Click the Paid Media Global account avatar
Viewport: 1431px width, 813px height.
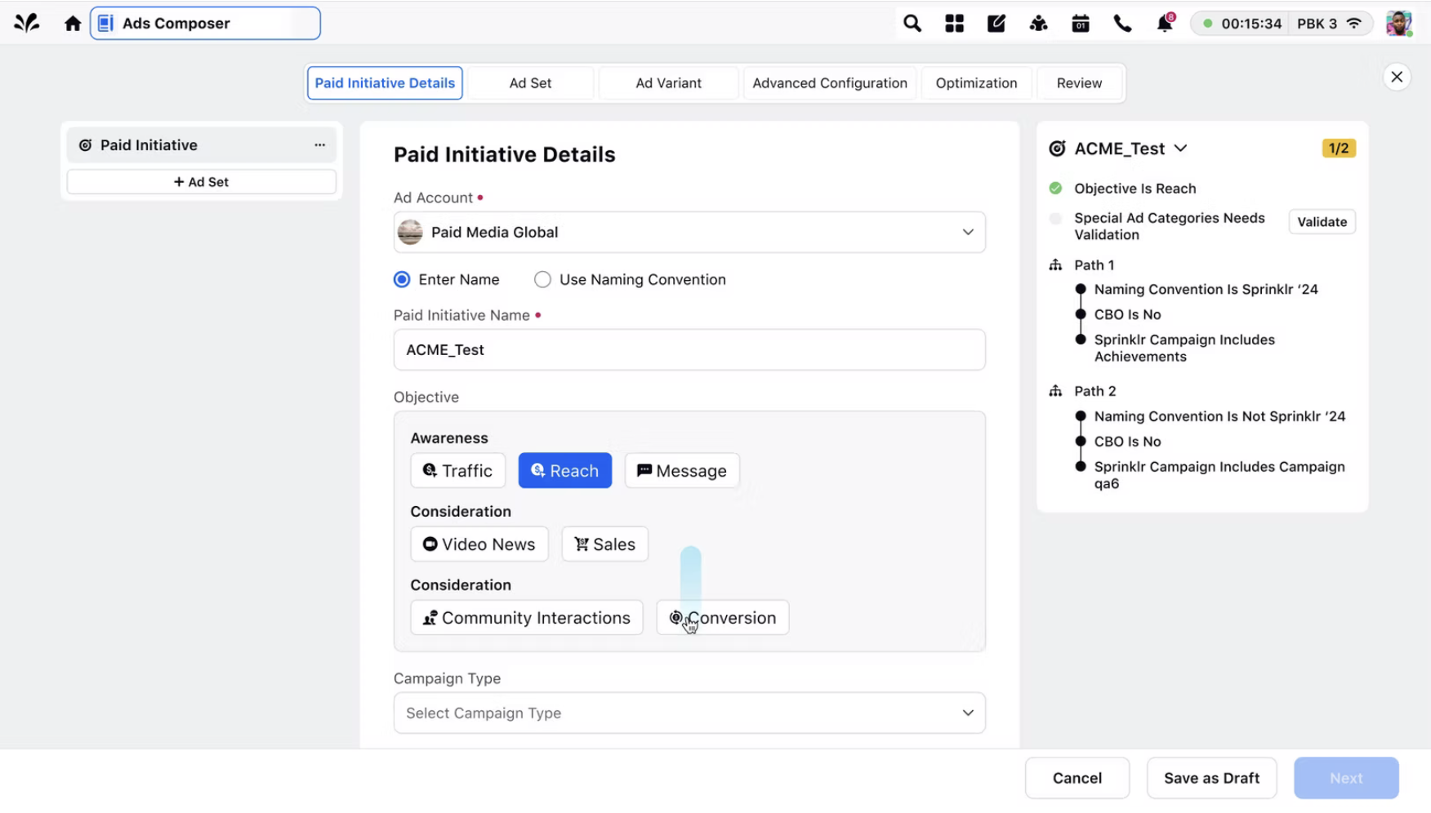(410, 232)
